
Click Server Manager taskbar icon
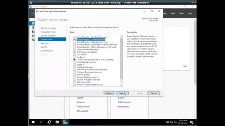tap(65, 122)
